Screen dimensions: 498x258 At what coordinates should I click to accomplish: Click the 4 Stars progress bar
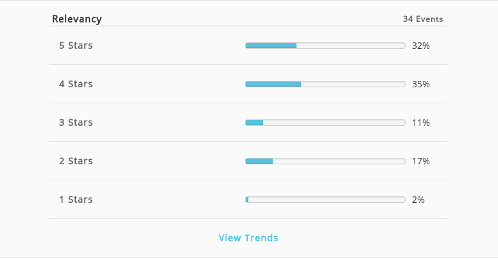point(325,84)
